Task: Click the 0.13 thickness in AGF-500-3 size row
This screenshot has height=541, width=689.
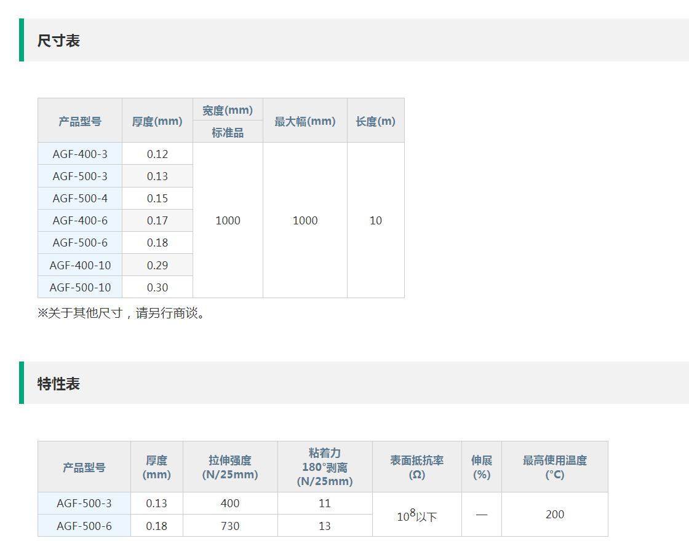Action: pyautogui.click(x=157, y=176)
